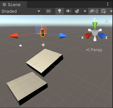Toggle the Persp projection label
The height and width of the screenshot is (108, 113).
94,50
